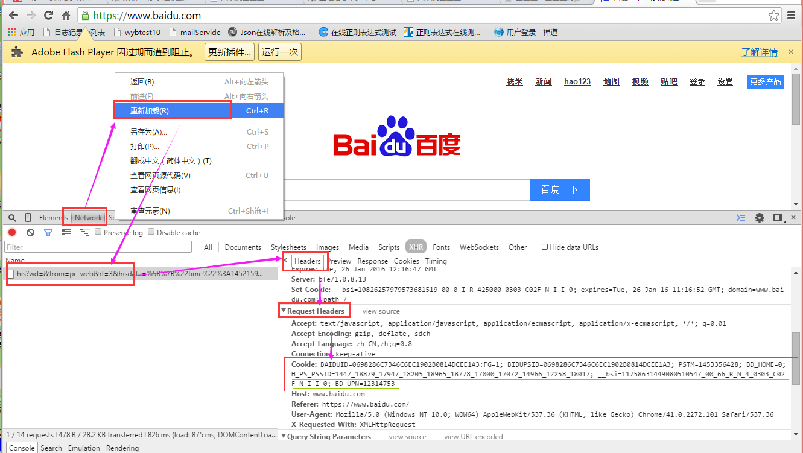Click the browser back arrow
The image size is (803, 453).
point(13,15)
